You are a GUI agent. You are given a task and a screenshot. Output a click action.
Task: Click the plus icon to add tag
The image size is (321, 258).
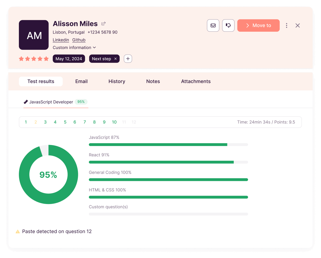128,59
